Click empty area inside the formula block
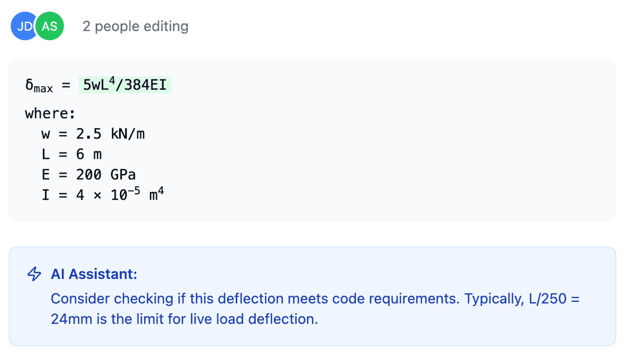 pyautogui.click(x=392, y=156)
